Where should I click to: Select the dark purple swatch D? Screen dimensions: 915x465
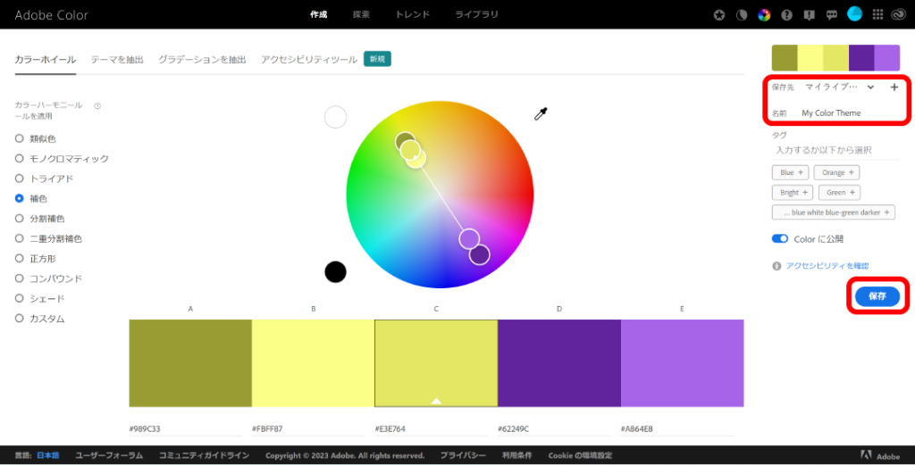coord(558,362)
